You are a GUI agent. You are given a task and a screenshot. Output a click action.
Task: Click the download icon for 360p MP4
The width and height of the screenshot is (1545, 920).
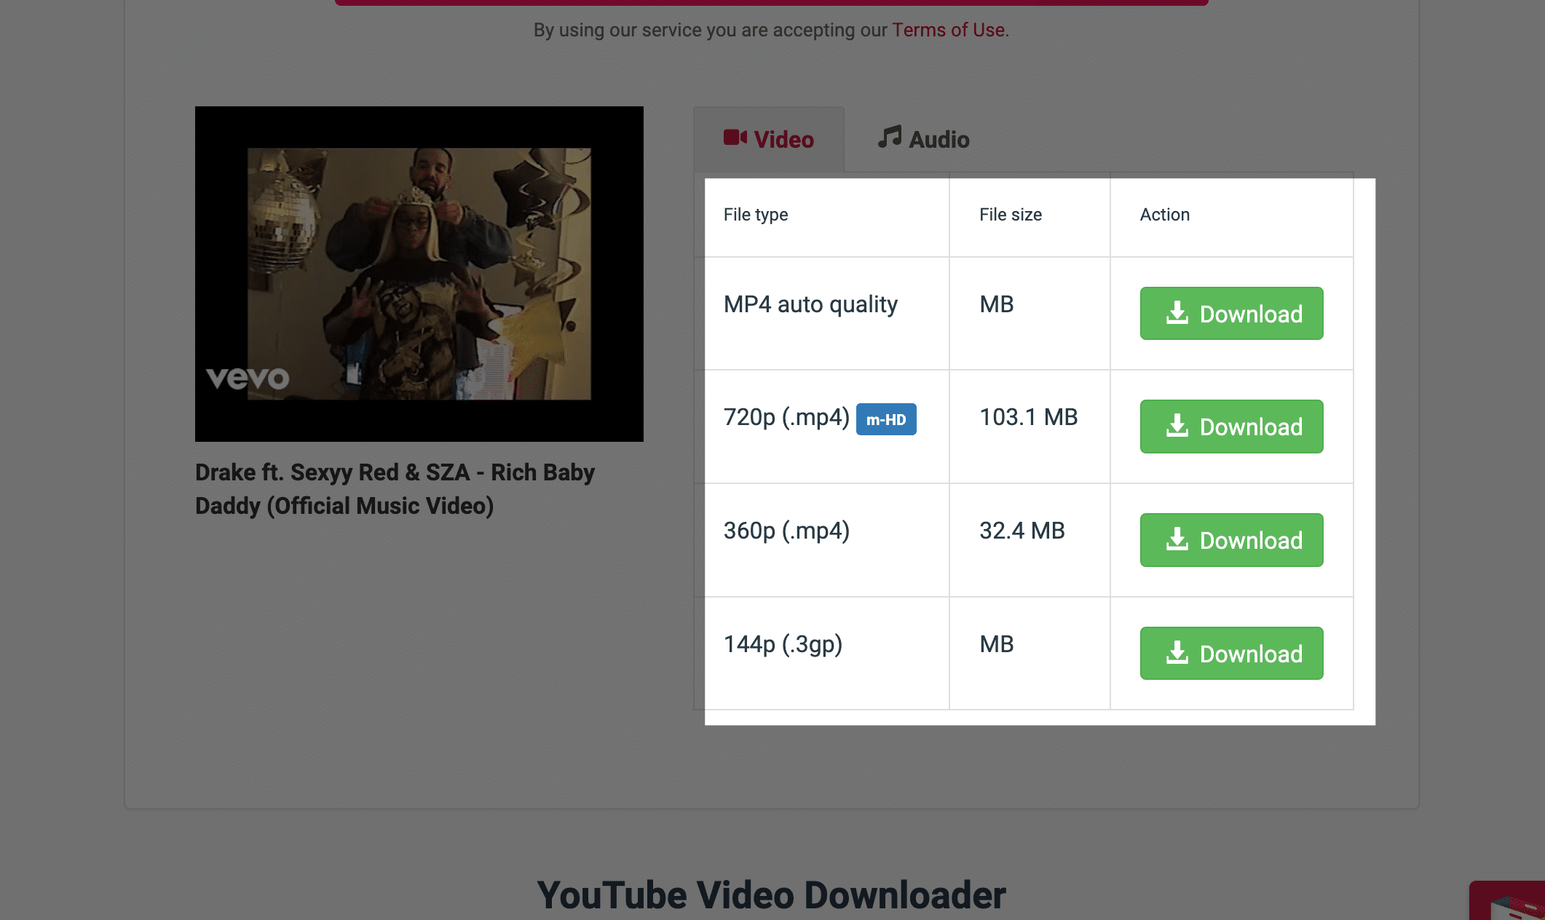1177,539
